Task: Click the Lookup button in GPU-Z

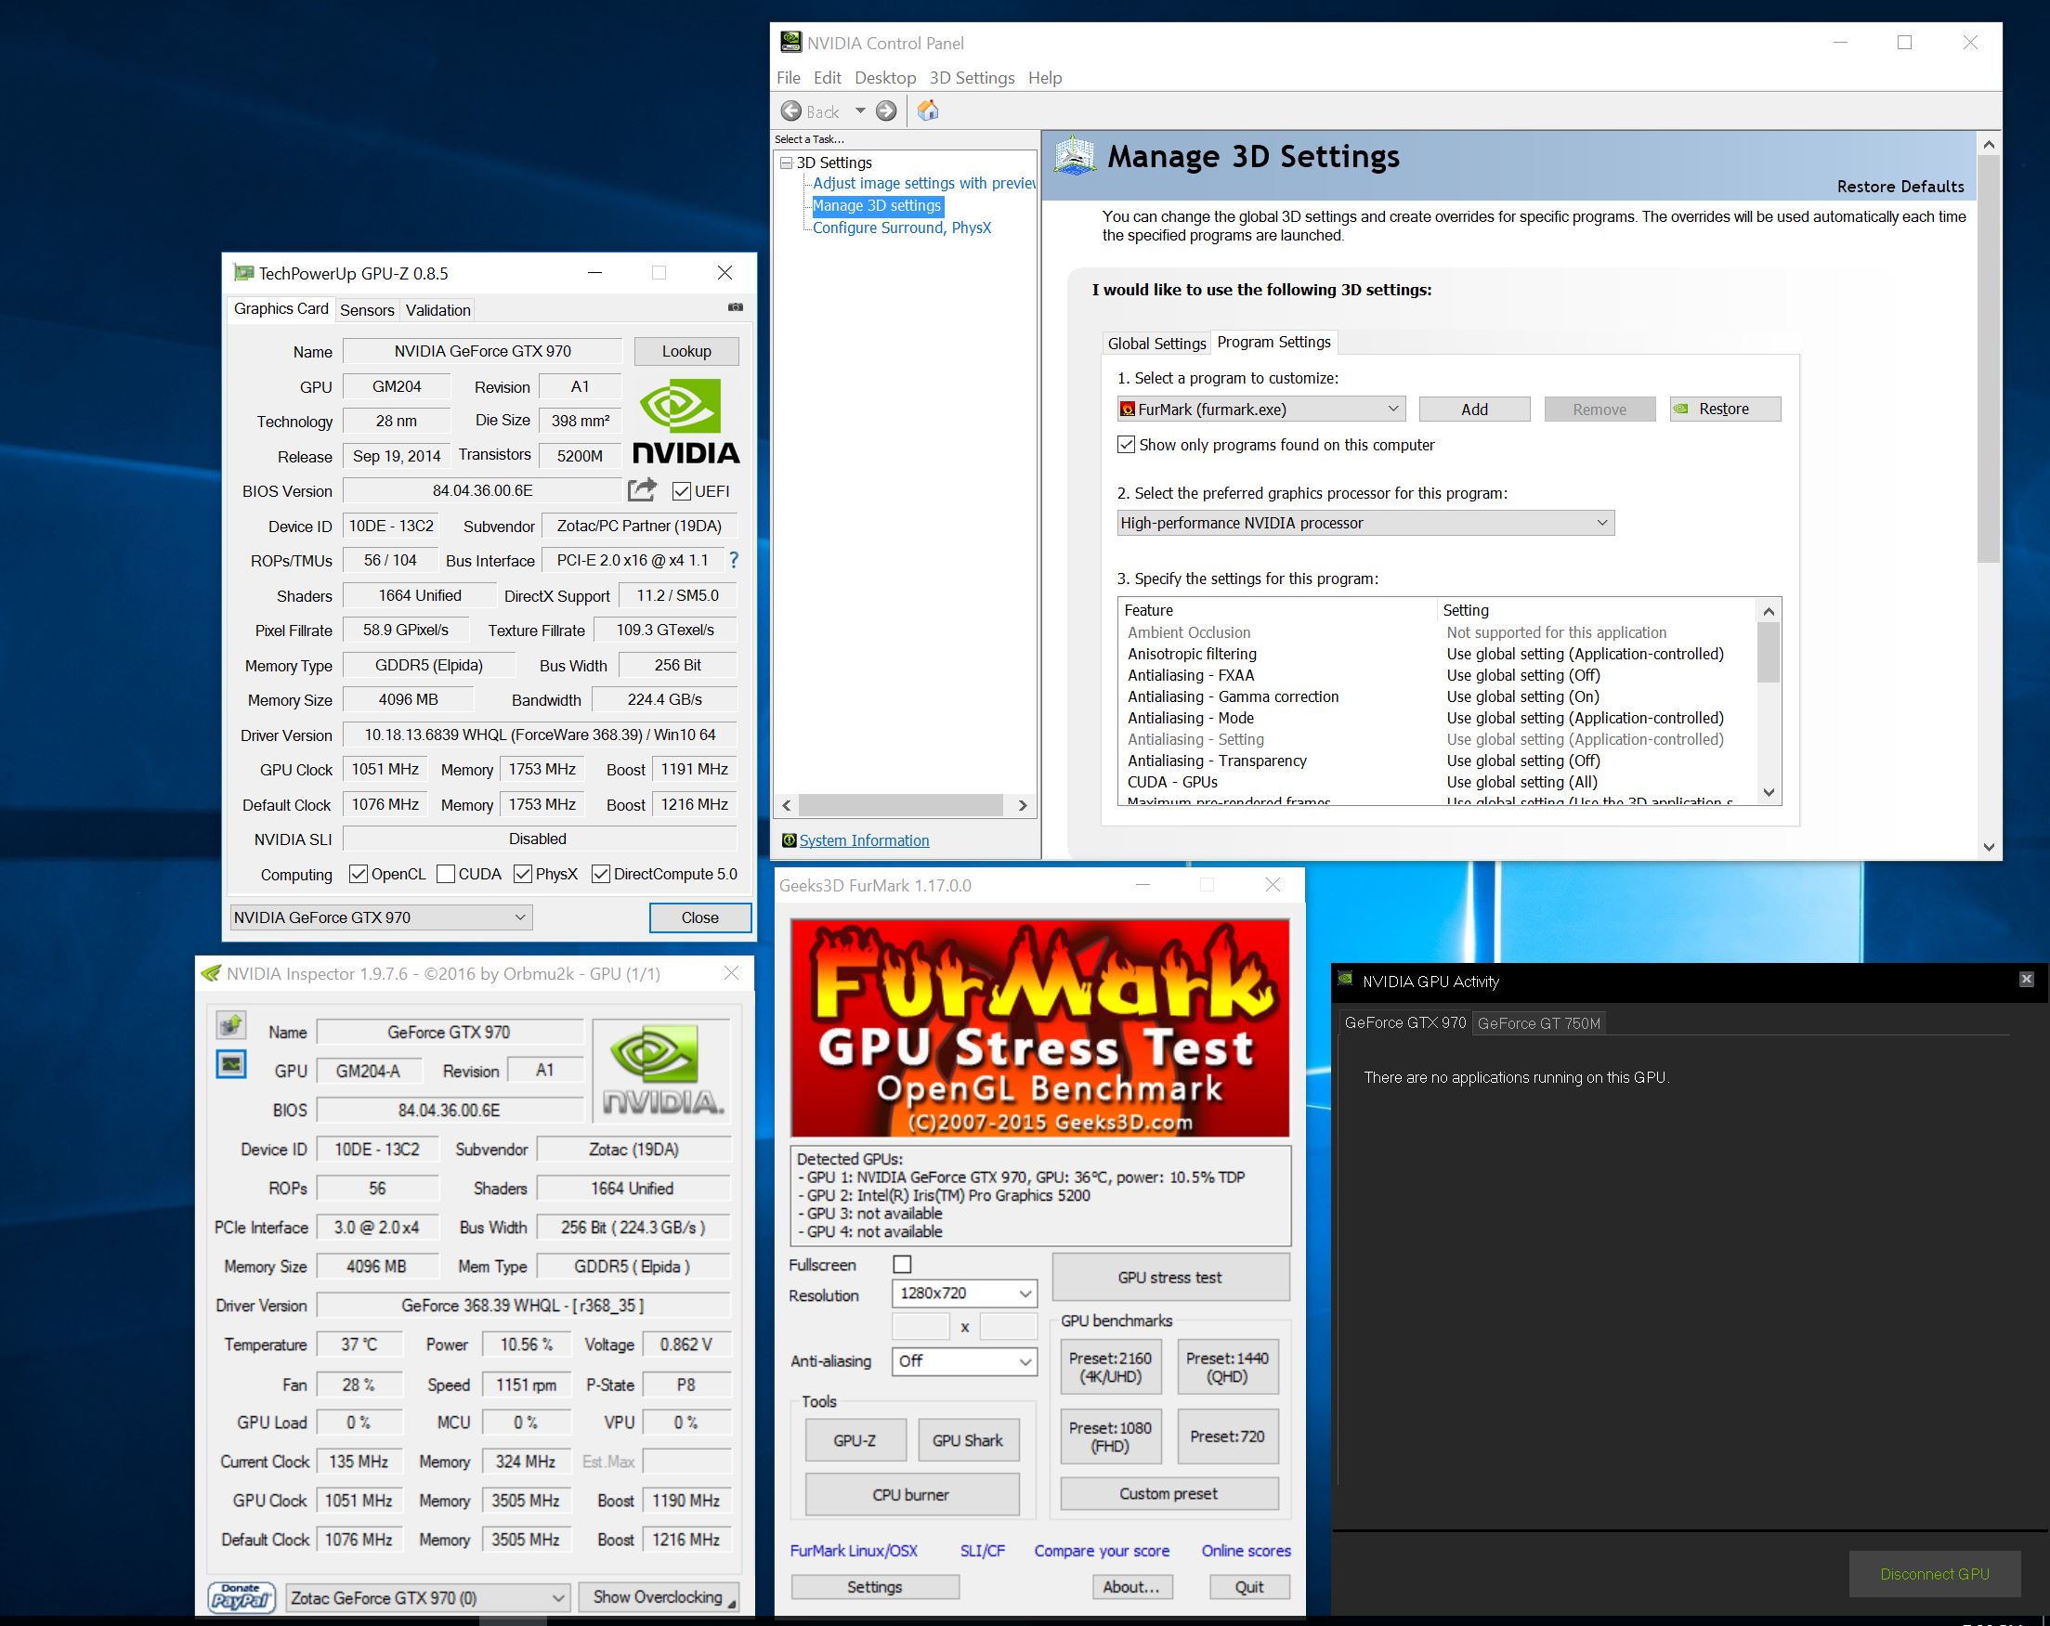Action: click(686, 351)
